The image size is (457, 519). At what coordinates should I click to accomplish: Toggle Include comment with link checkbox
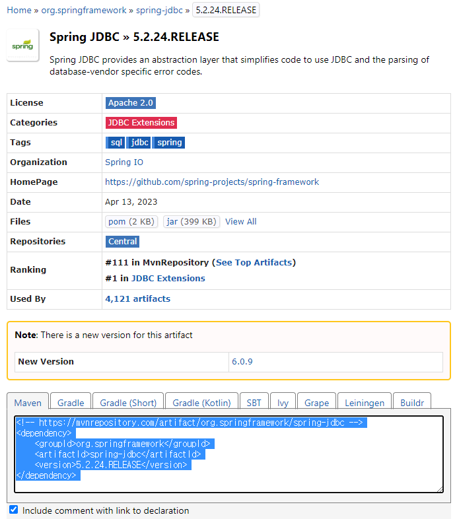point(14,509)
